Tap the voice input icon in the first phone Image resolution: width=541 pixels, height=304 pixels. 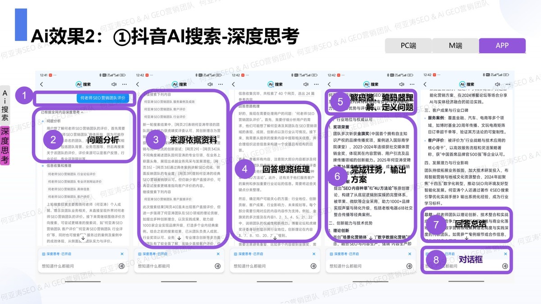[x=122, y=266]
